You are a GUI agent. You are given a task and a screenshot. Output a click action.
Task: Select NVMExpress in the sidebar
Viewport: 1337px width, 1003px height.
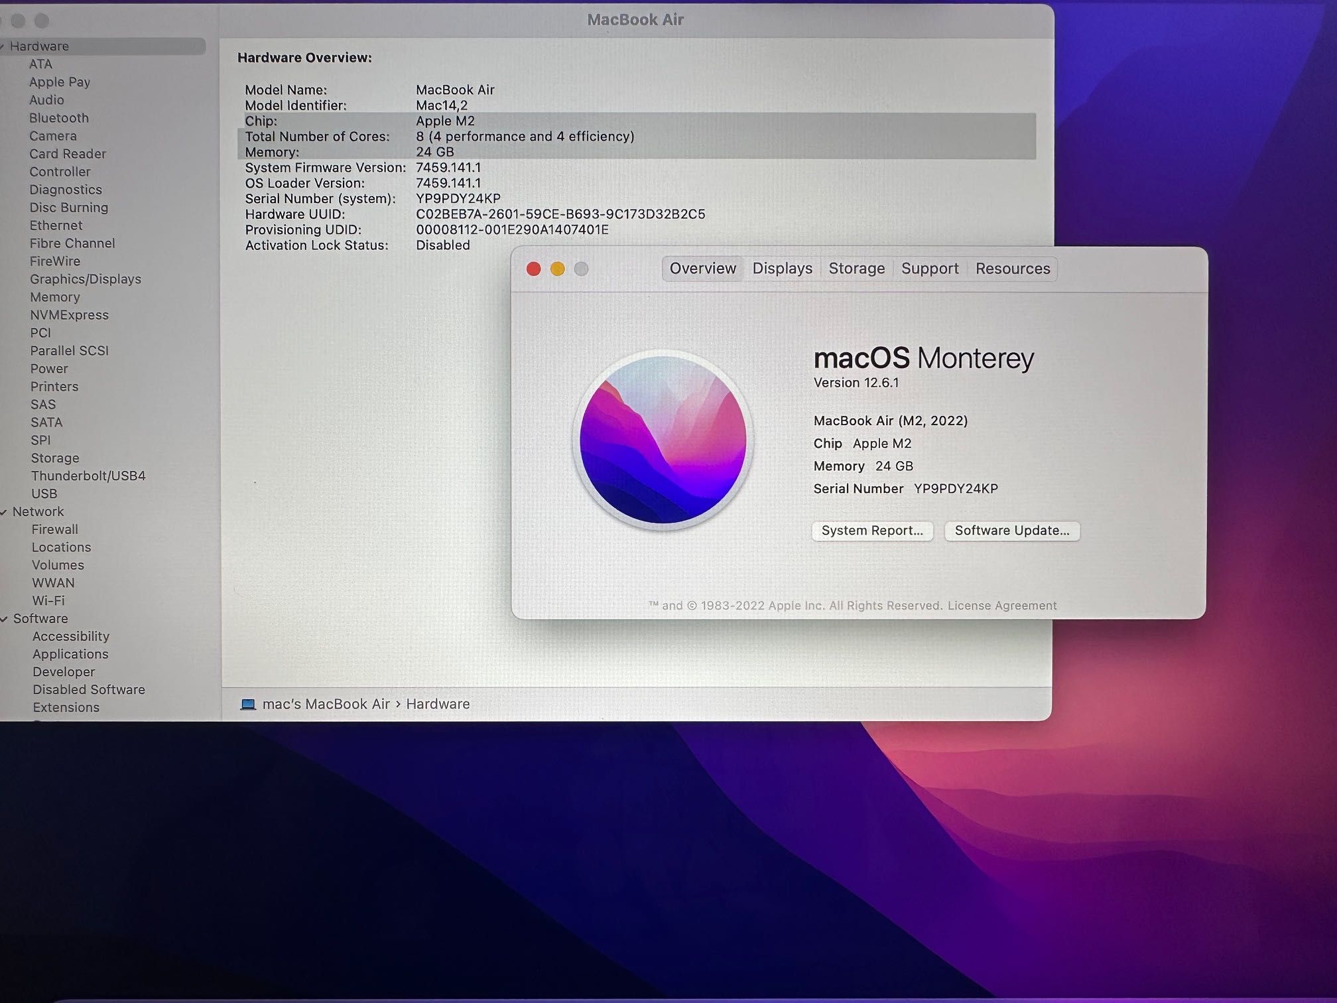(70, 315)
